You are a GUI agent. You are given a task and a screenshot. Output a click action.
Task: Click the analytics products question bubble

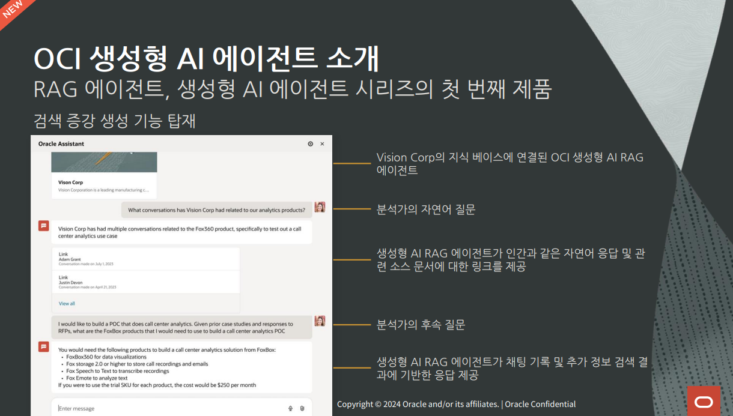tap(216, 210)
